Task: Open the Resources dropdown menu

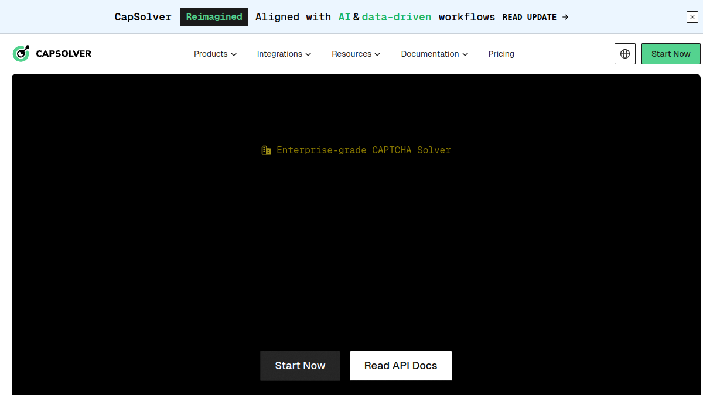Action: (x=356, y=54)
